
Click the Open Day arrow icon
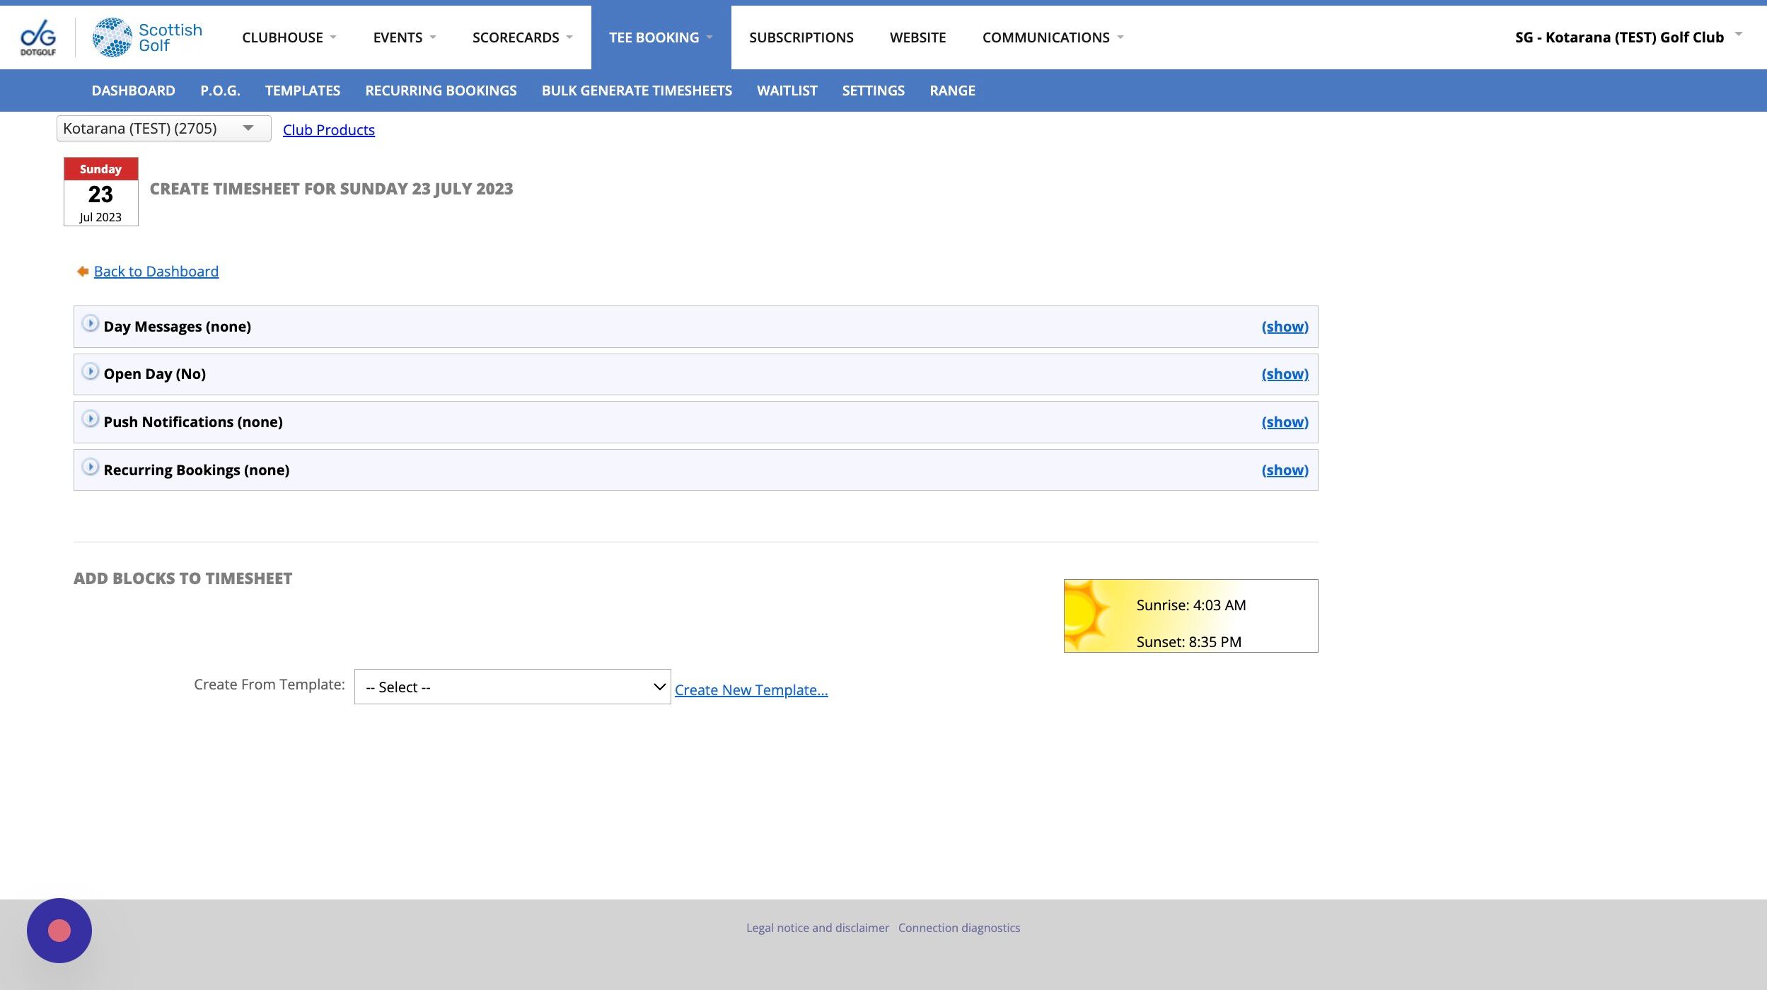[x=90, y=371]
